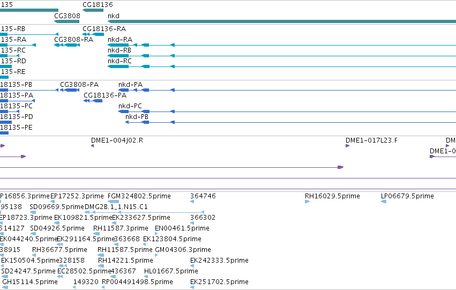Select the 18135-PB protein label
This screenshot has height=290, width=456.
click(x=16, y=85)
